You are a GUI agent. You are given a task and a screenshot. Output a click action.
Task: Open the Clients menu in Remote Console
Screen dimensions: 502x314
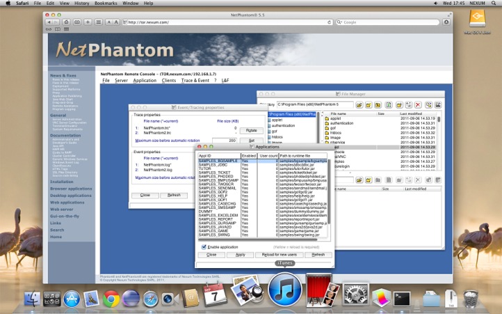(169, 81)
